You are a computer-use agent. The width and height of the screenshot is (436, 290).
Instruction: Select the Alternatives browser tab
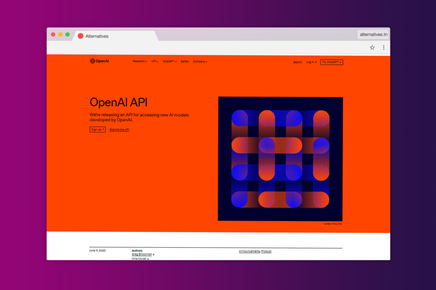[x=115, y=36]
